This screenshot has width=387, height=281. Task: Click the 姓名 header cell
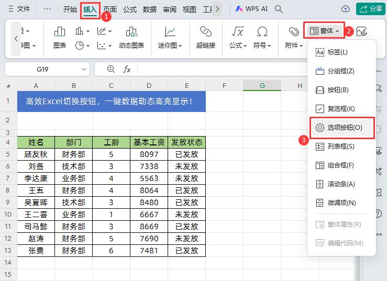[36, 142]
